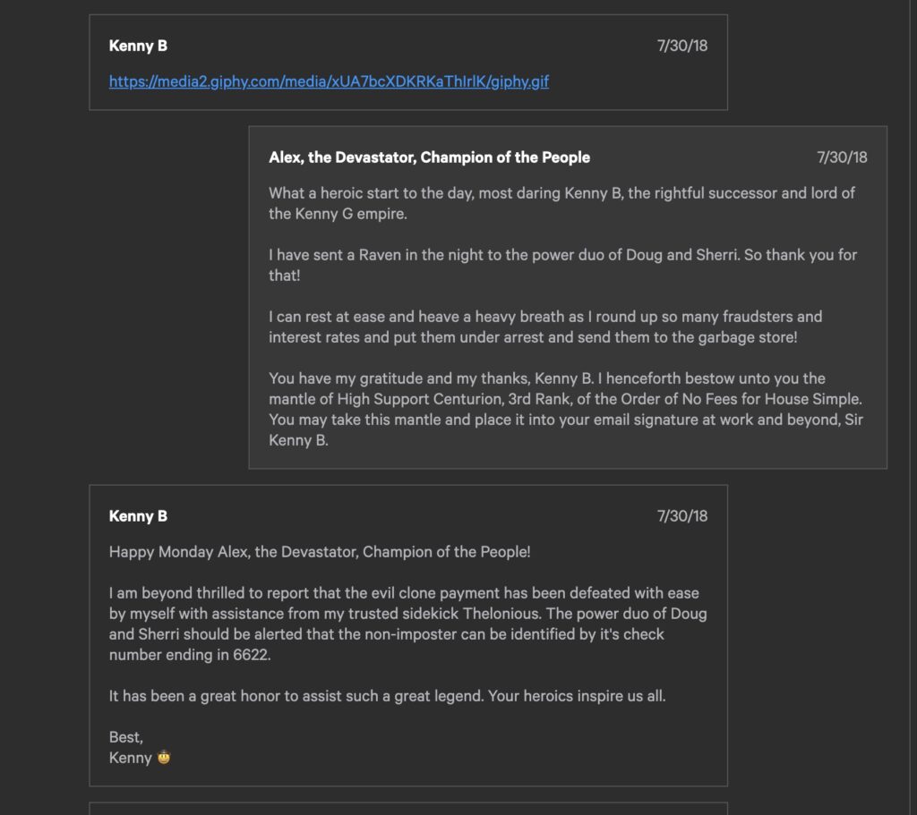
Task: Click the paragraph mentioning fraudsters and interest rates
Action: pos(545,327)
